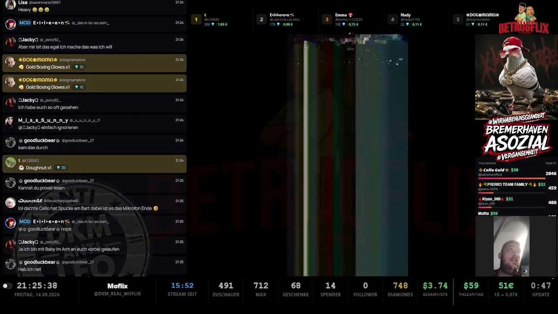The image size is (558, 314).
Task: Click the rank 4 badge for Nady
Action: click(x=392, y=19)
